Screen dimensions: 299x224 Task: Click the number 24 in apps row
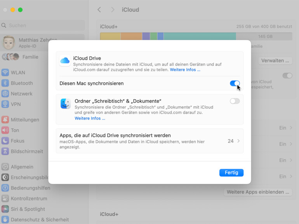231,141
